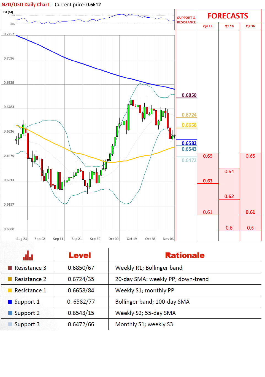This screenshot has height=377, width=265.
Task: Click the 0.65 value in Q2 16 column
Action: (x=250, y=156)
